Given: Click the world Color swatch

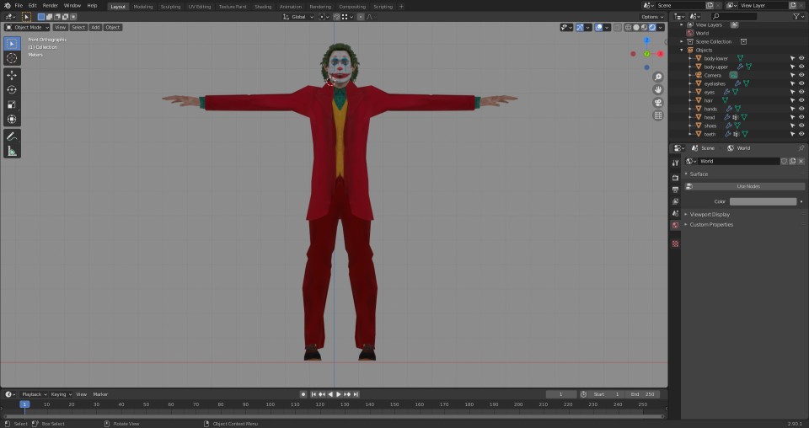Looking at the screenshot, I should [x=763, y=201].
